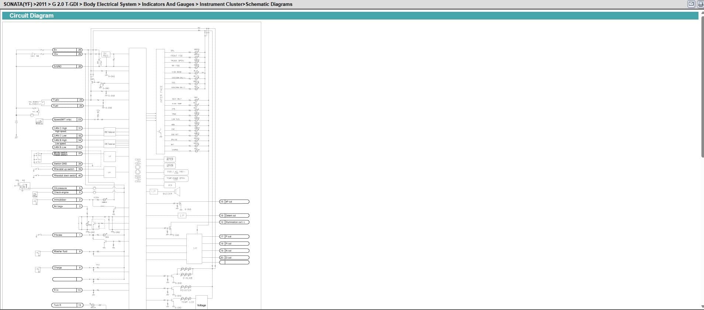Click the B+ connector pin 28

click(x=79, y=50)
